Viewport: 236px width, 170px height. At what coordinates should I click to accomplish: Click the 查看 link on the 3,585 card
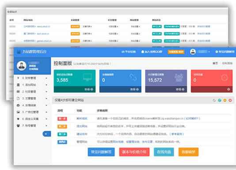click(x=89, y=89)
